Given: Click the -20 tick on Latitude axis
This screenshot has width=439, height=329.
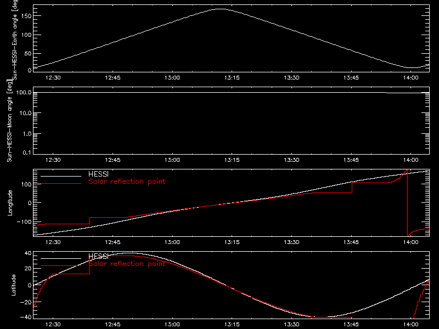Looking at the screenshot, I should click(26, 302).
